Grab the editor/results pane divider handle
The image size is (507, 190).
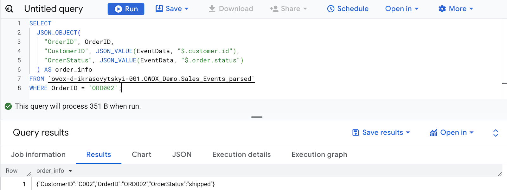pos(257,117)
